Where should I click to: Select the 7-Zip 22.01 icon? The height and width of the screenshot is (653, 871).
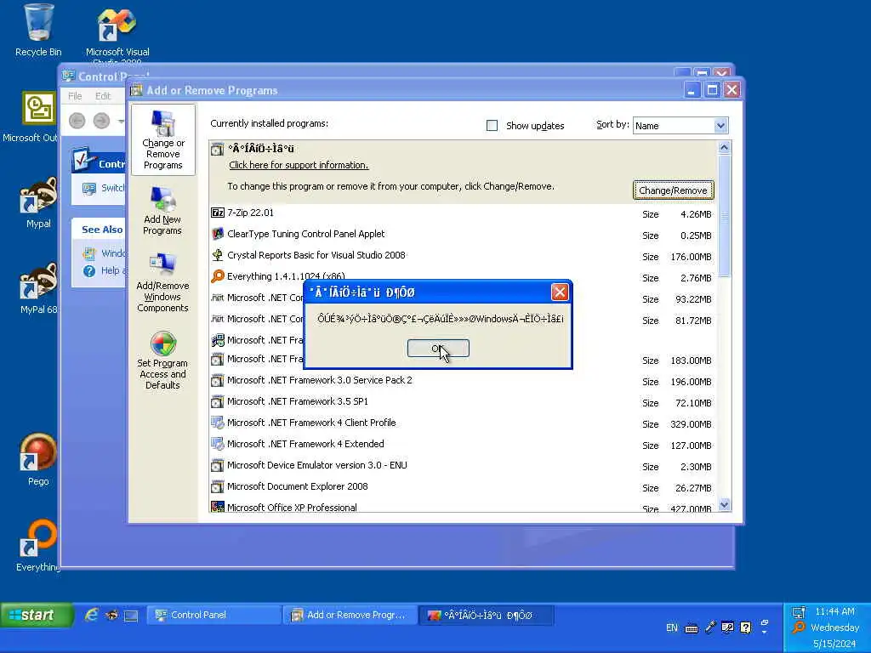[x=218, y=213]
